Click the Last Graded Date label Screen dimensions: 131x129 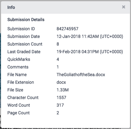(24, 52)
